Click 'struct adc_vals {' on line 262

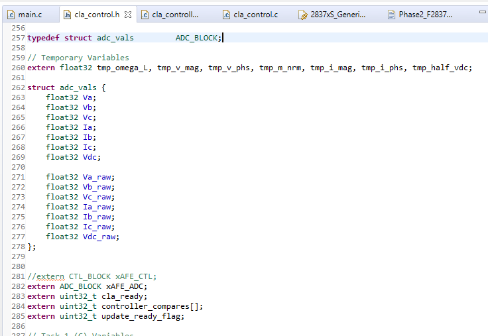click(x=66, y=87)
